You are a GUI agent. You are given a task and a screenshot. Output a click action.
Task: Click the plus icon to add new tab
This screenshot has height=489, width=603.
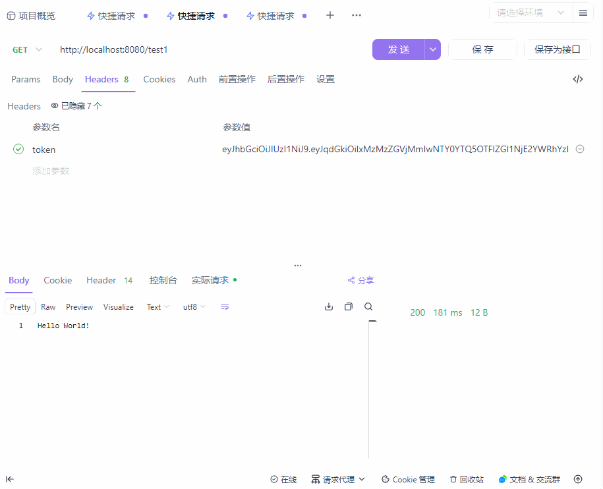tap(330, 16)
